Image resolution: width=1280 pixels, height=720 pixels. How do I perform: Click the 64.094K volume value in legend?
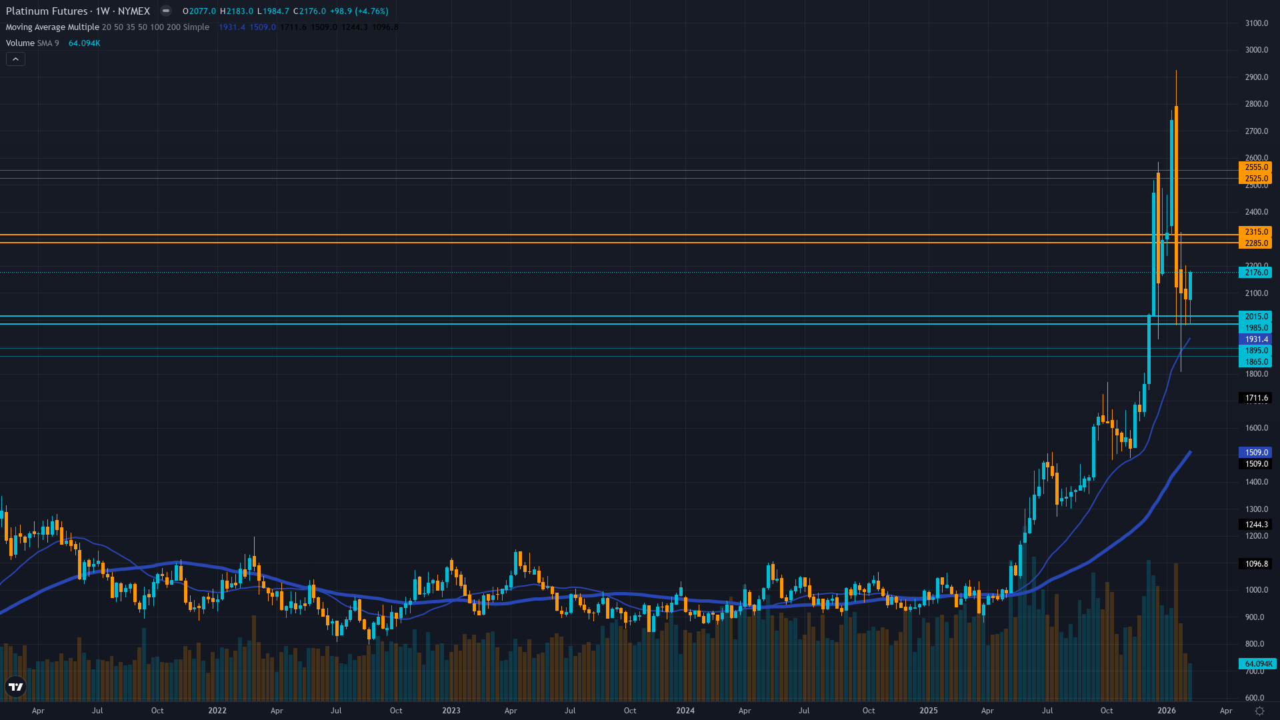point(84,43)
